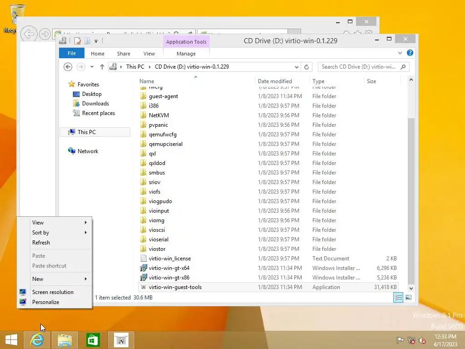
Task: Open Customize Quick Access Toolbar dropdown
Action: pyautogui.click(x=96, y=41)
